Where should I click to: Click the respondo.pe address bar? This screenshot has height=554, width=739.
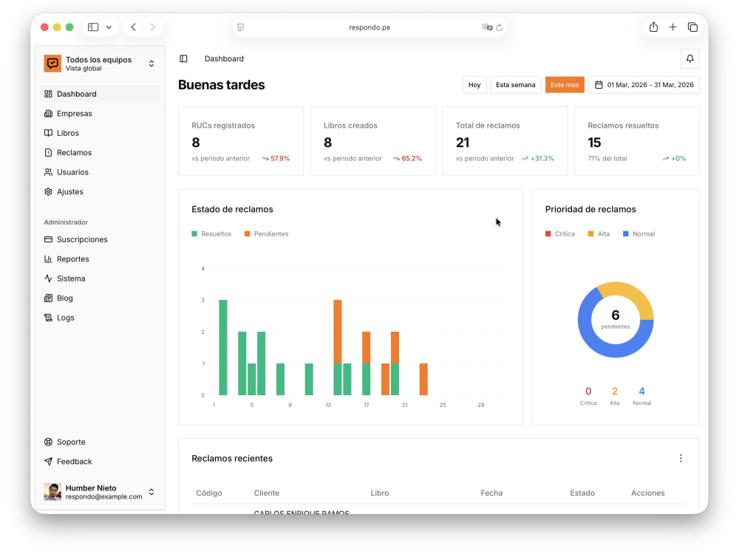point(369,27)
